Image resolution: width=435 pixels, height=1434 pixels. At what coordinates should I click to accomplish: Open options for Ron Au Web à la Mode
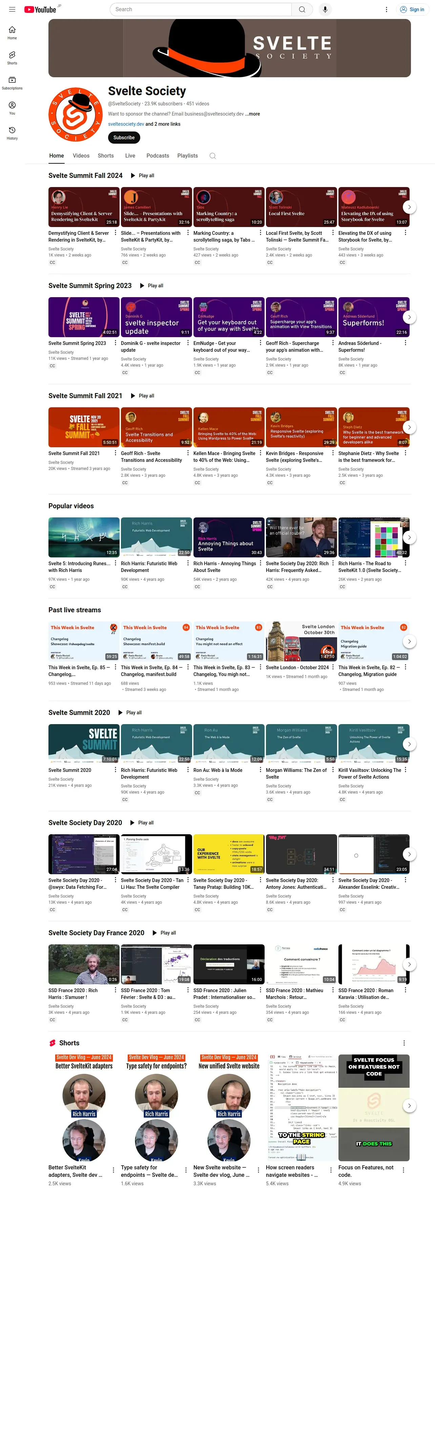(260, 770)
